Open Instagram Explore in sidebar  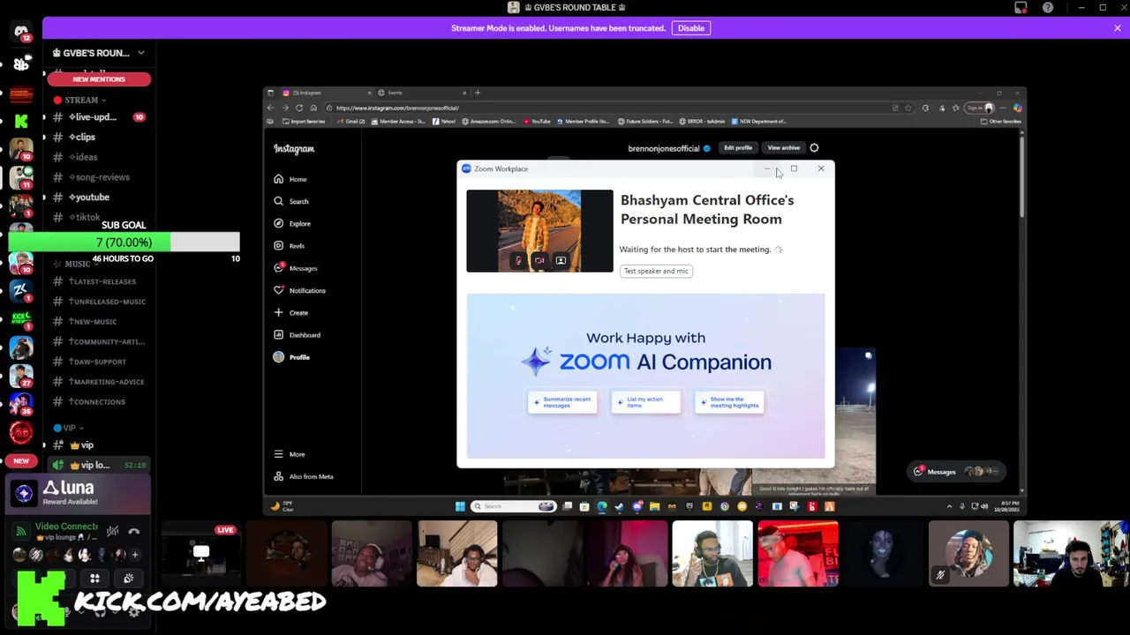(x=293, y=223)
